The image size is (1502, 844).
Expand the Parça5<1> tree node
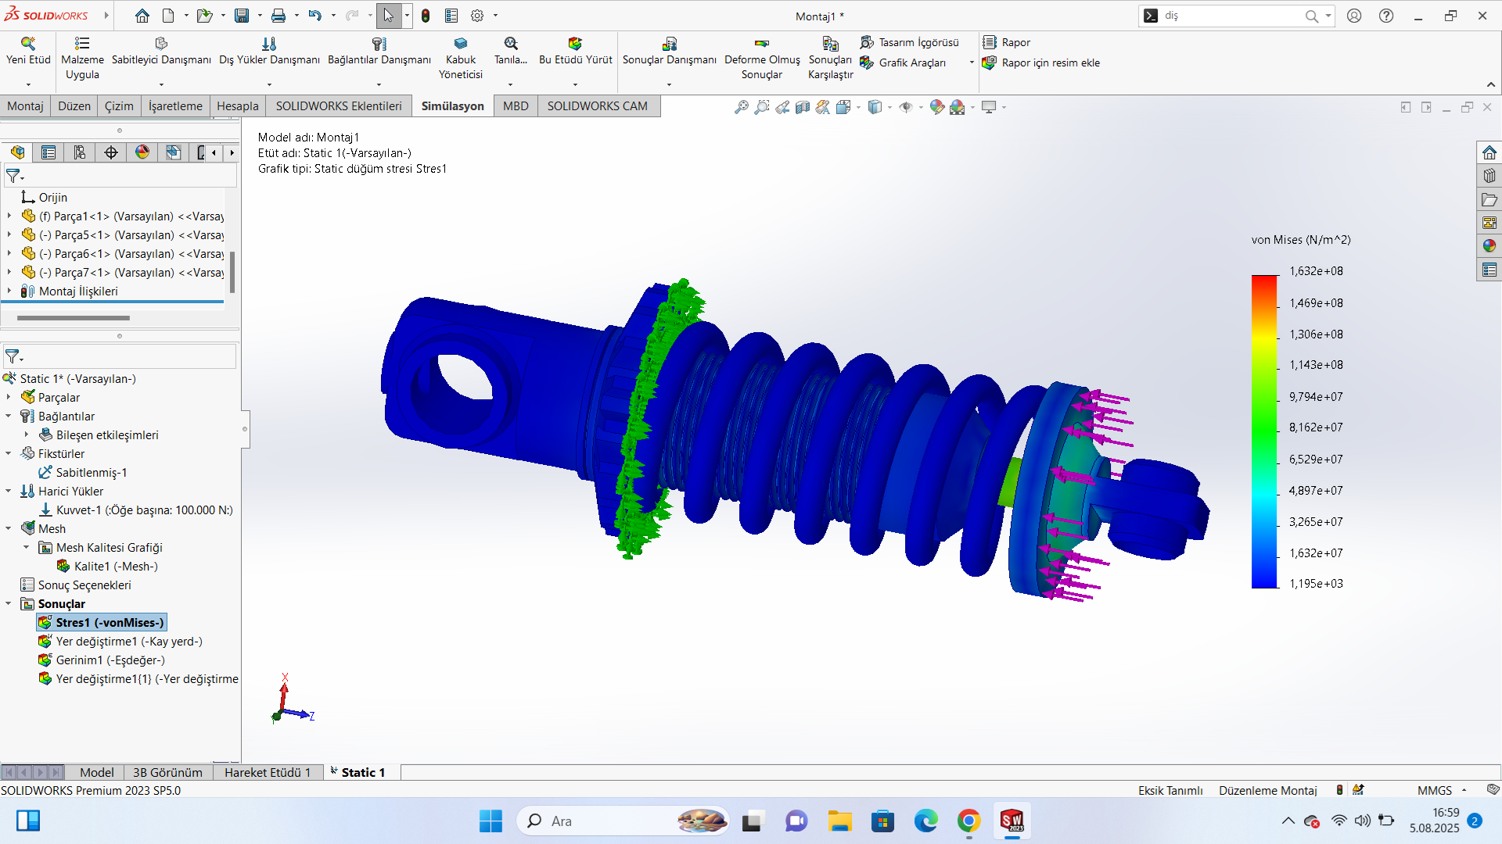(x=9, y=235)
